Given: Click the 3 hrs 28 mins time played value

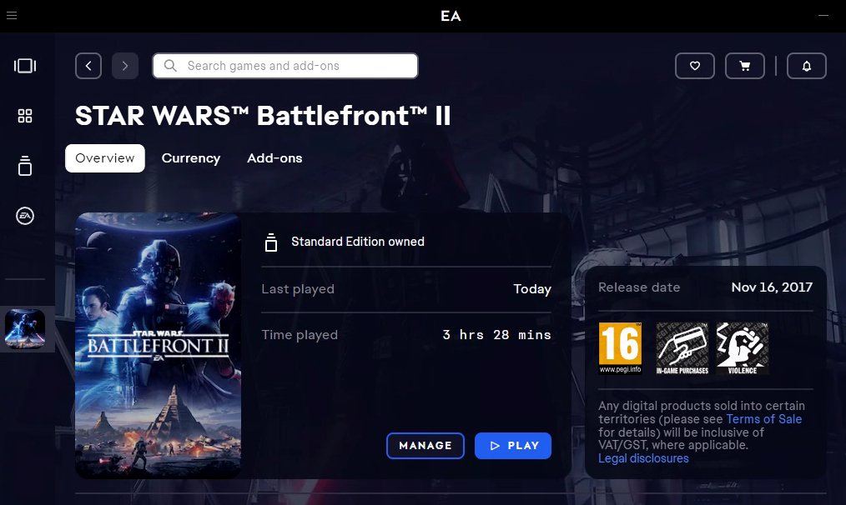Looking at the screenshot, I should 497,335.
